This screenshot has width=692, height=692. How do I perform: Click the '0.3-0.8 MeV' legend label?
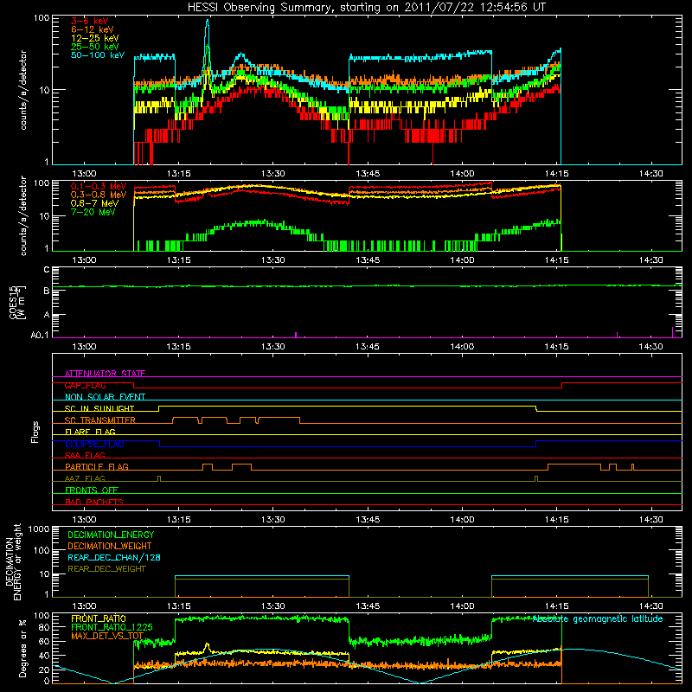tap(99, 195)
